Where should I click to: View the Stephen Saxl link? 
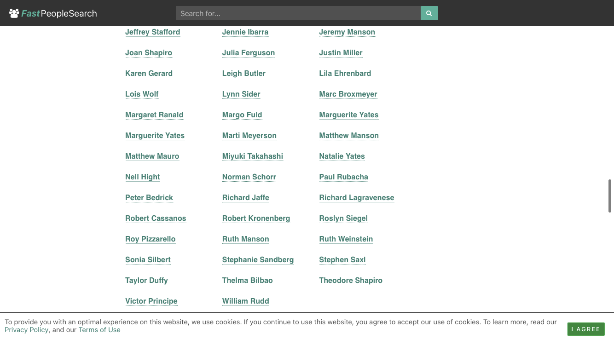coord(342,259)
